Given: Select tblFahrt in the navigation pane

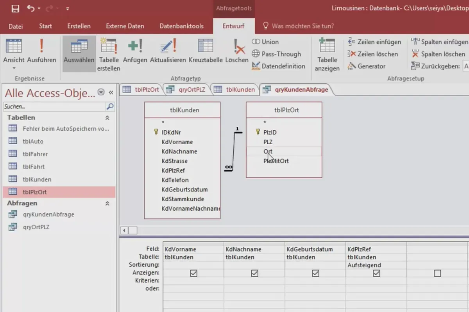Looking at the screenshot, I should click(59, 167).
